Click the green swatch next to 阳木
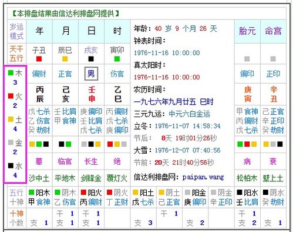 pos(31,193)
